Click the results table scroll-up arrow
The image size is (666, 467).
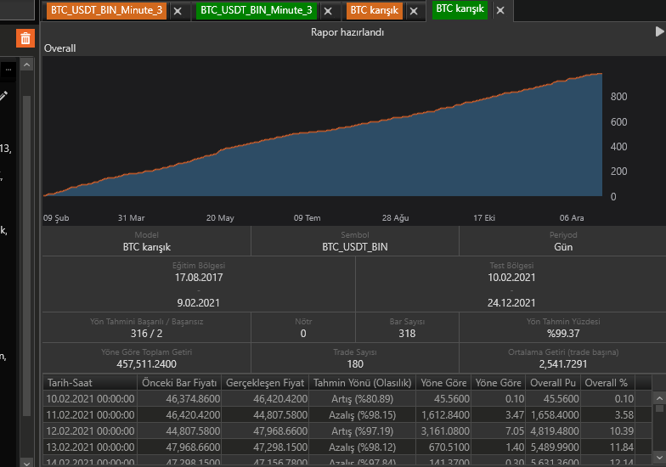pyautogui.click(x=659, y=397)
